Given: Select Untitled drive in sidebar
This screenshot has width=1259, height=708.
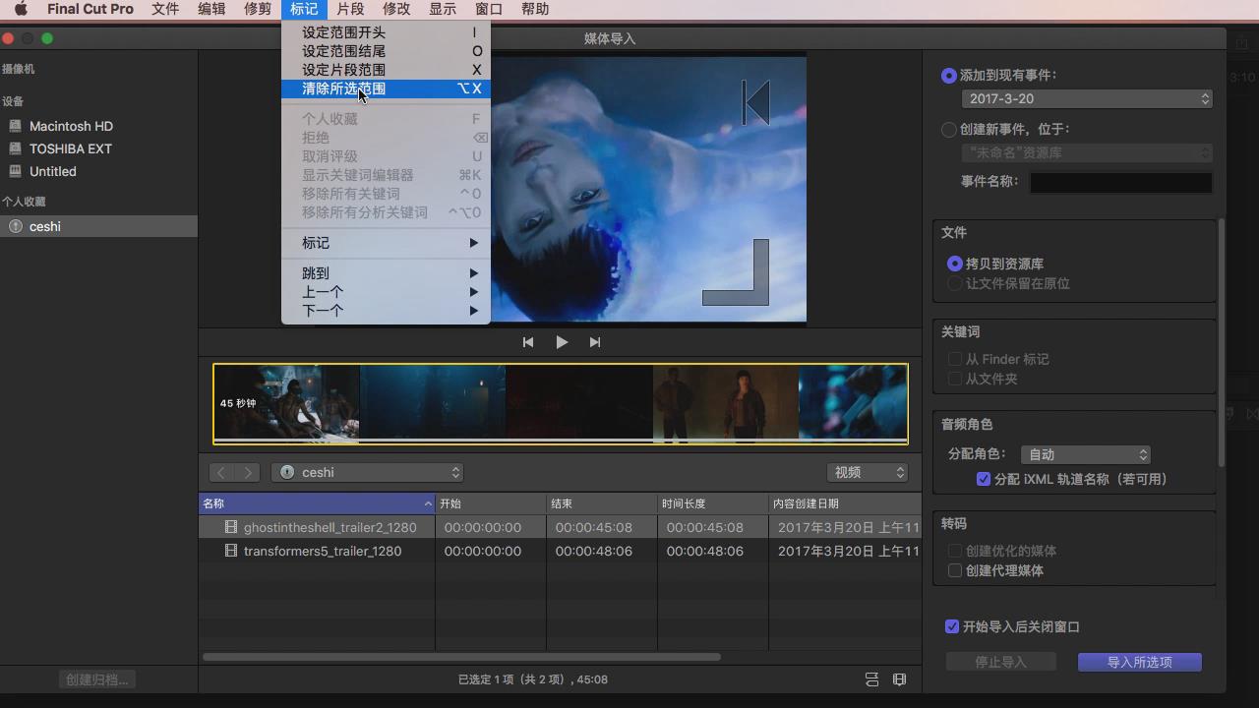Looking at the screenshot, I should tap(53, 171).
